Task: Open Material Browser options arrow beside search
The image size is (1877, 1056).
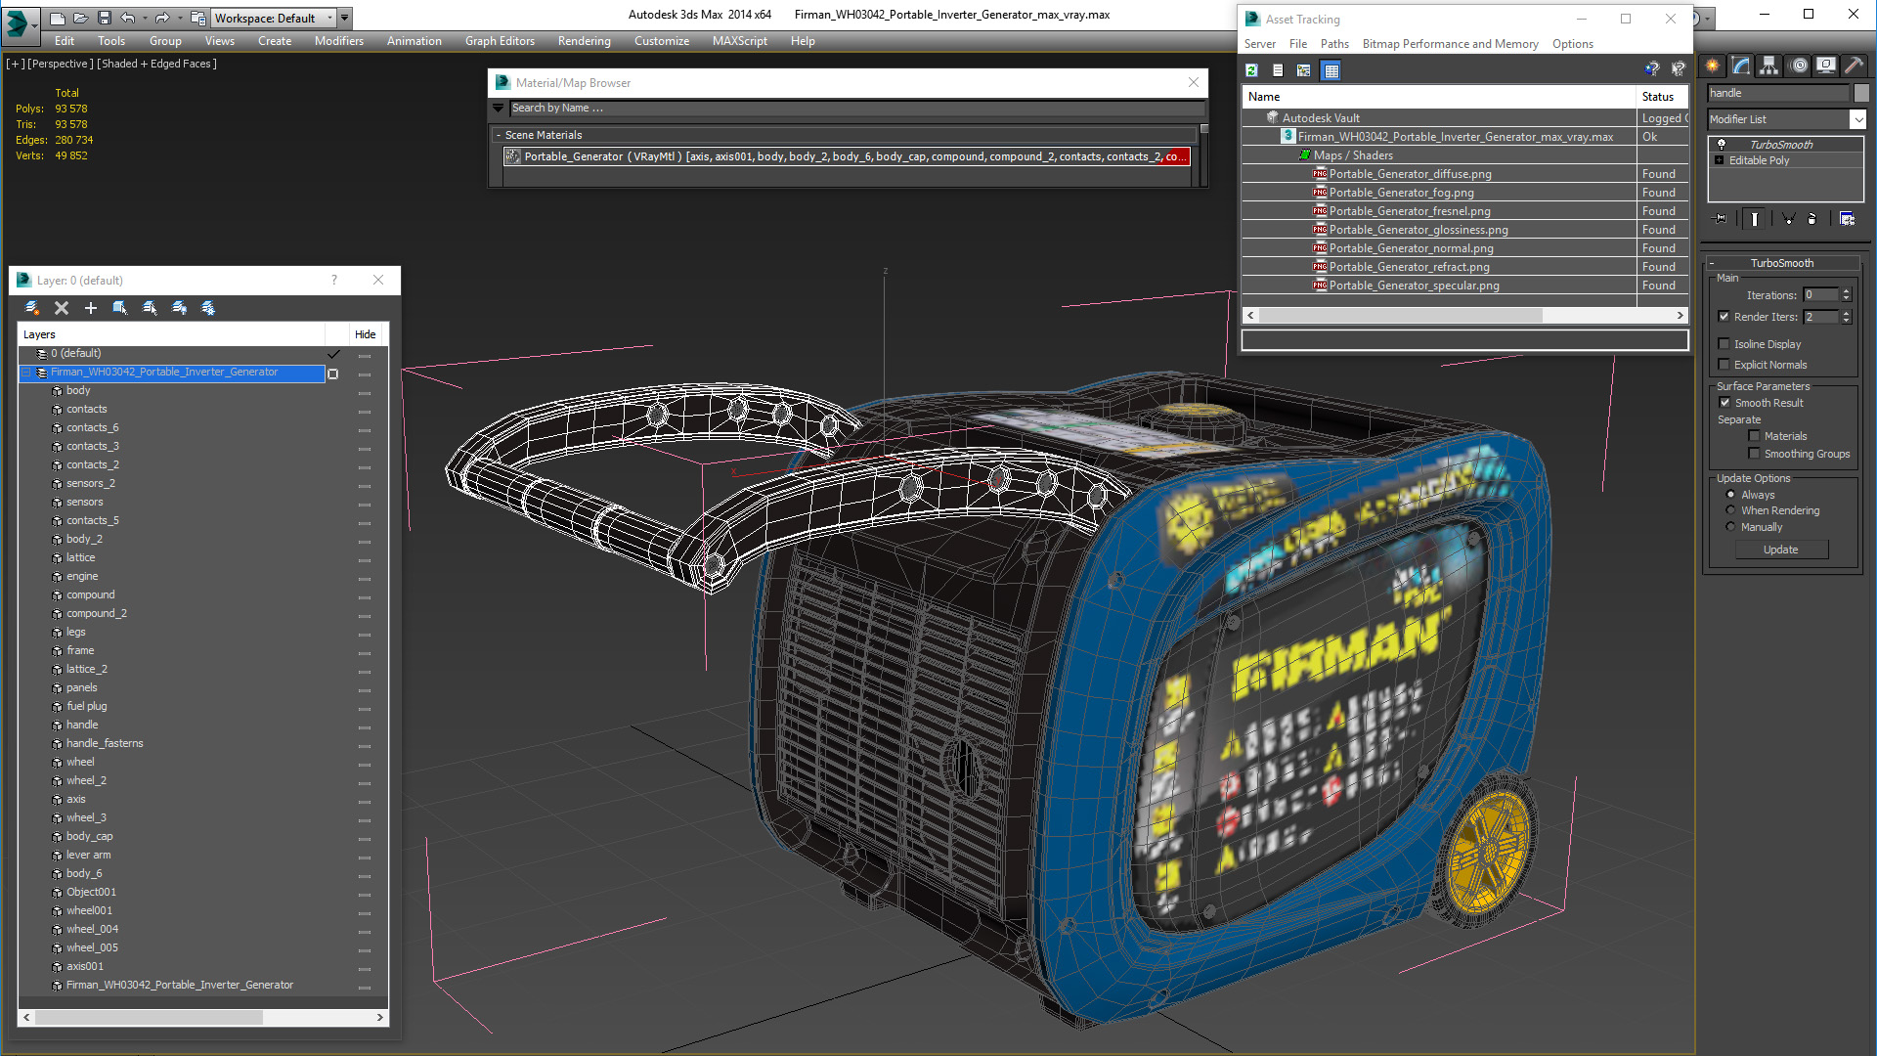Action: [x=499, y=108]
